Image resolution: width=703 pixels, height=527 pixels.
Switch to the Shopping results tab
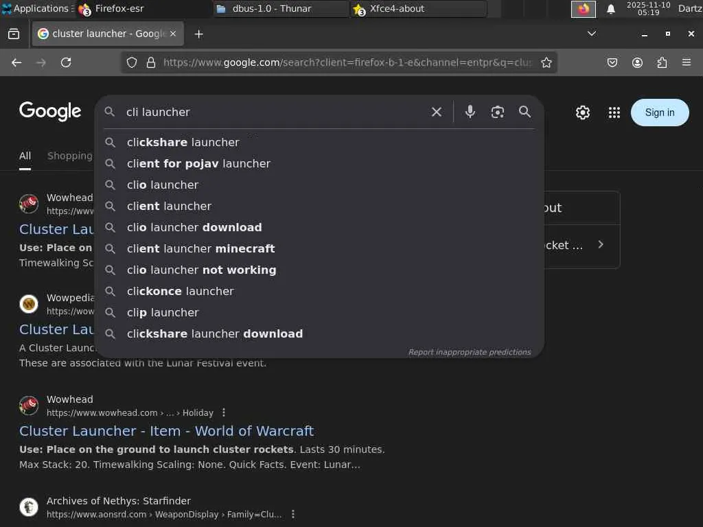(70, 156)
